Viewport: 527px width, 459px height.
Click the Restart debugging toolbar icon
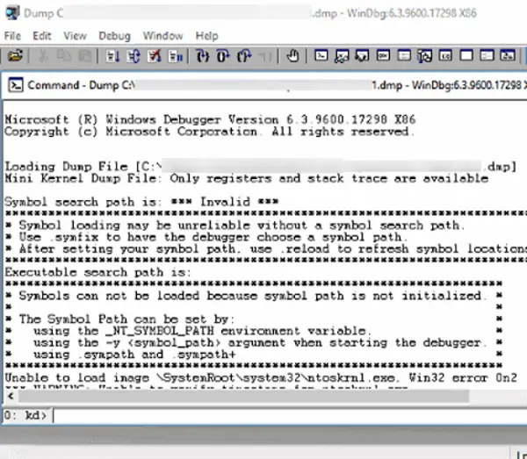point(134,56)
